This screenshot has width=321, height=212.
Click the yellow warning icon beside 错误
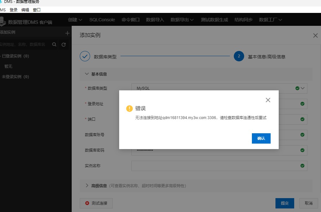click(x=129, y=108)
